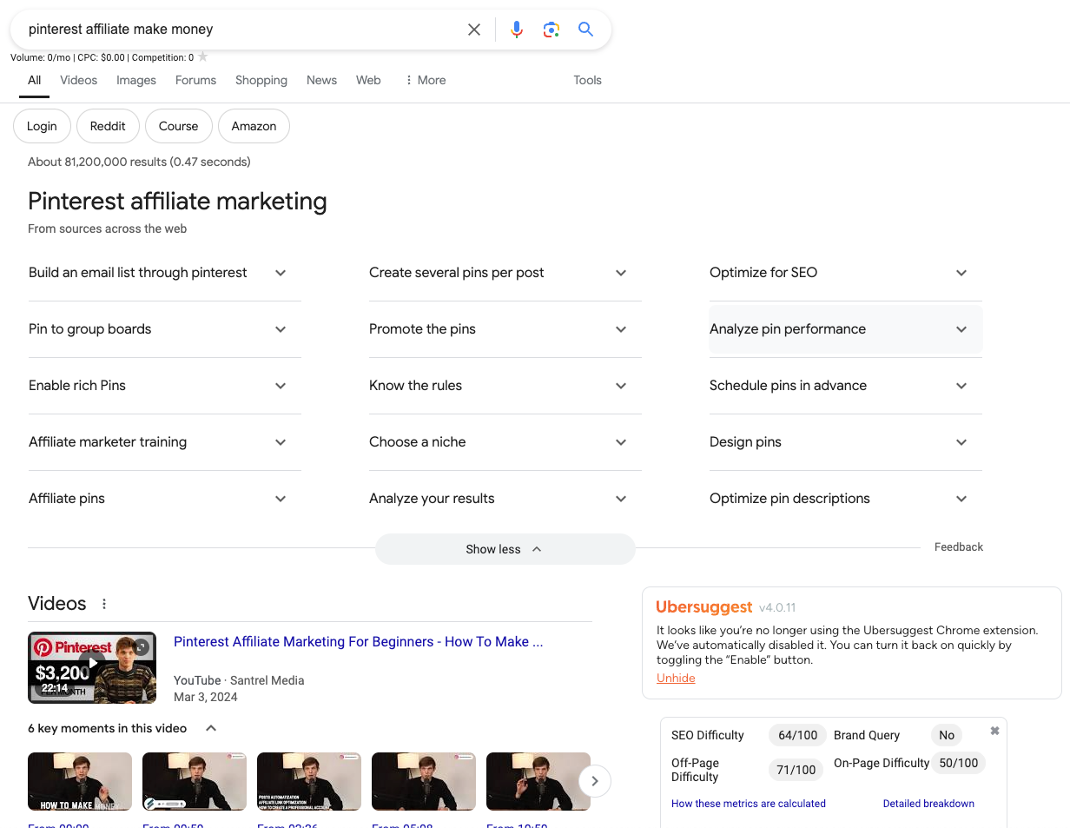
Task: Switch to the All results tab
Action: [x=35, y=80]
